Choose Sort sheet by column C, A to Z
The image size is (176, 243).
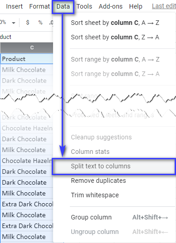(115, 23)
